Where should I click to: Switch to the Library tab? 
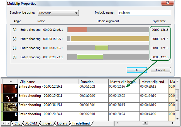pos(62,123)
